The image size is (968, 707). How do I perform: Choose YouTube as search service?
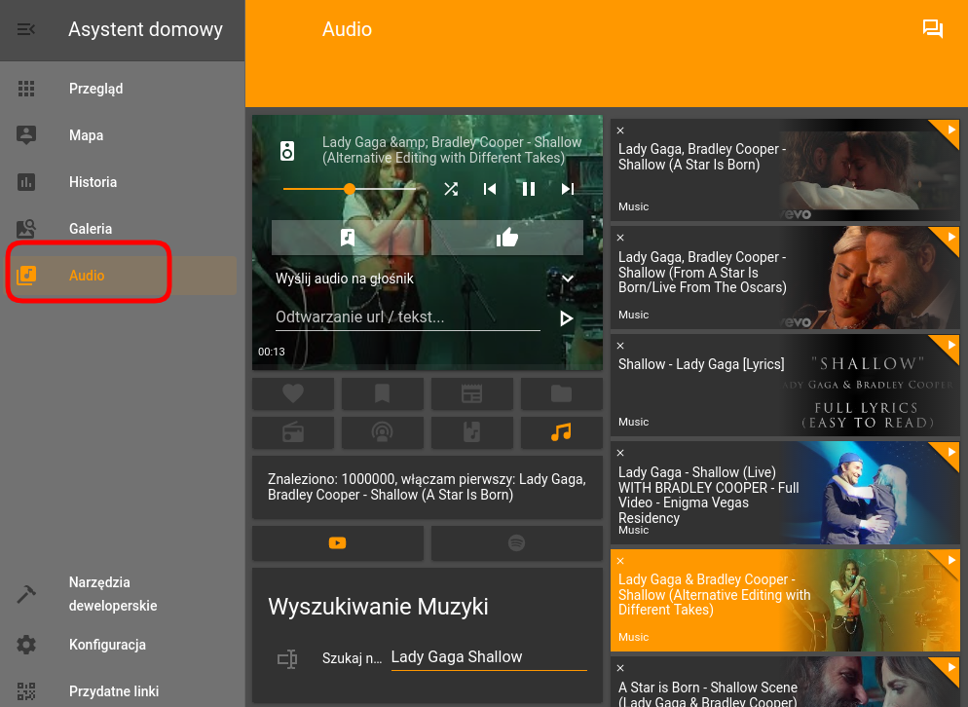338,542
